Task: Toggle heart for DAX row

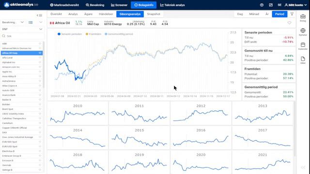Action: [40, 132]
